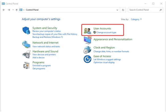Click the System and Security shield icon
Image resolution: width=166 pixels, height=112 pixels.
point(26,30)
